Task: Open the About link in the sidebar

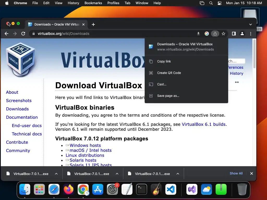Action: [x=12, y=92]
